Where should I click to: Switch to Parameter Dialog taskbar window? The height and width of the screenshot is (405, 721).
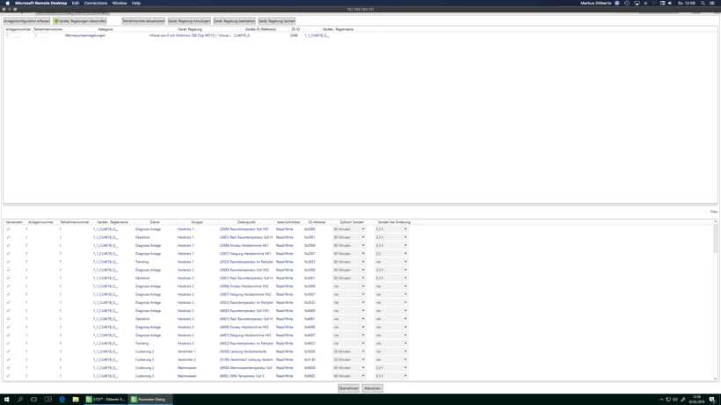[150, 400]
